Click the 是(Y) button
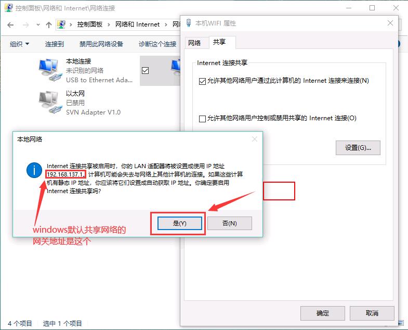The width and height of the screenshot is (408, 330). click(x=179, y=223)
